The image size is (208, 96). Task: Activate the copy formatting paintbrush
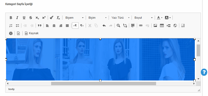[x=52, y=18]
